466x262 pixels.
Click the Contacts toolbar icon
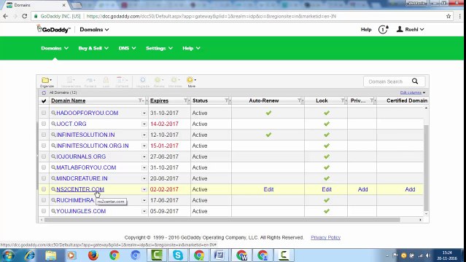(x=122, y=82)
